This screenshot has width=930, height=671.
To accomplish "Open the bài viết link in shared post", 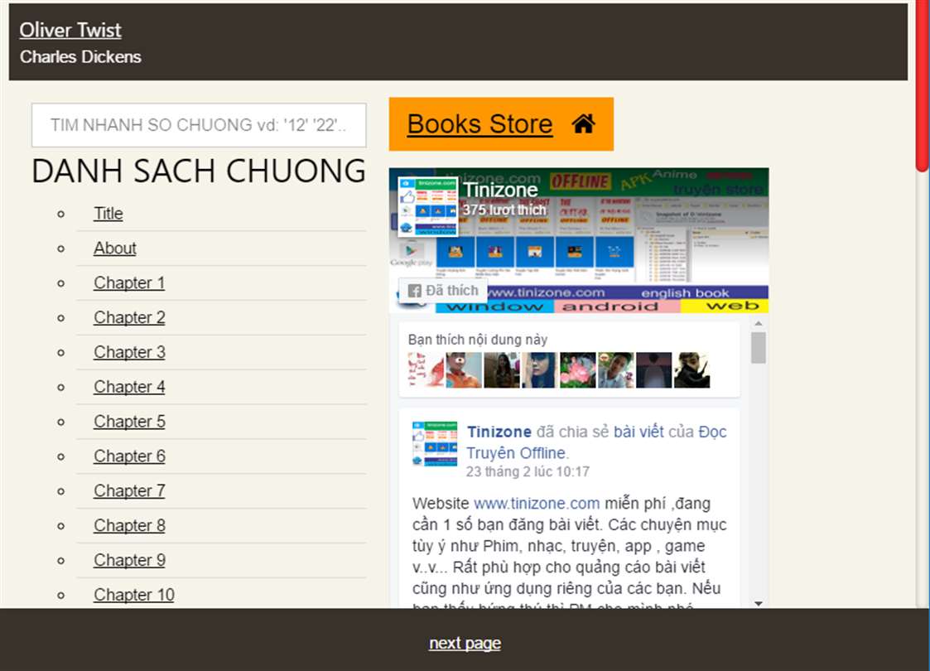I will [638, 432].
